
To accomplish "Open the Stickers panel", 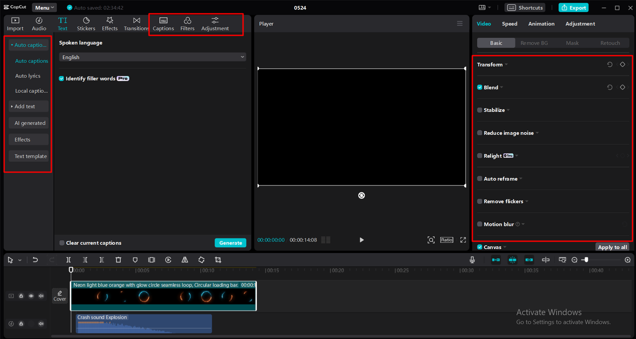I will 86,23.
